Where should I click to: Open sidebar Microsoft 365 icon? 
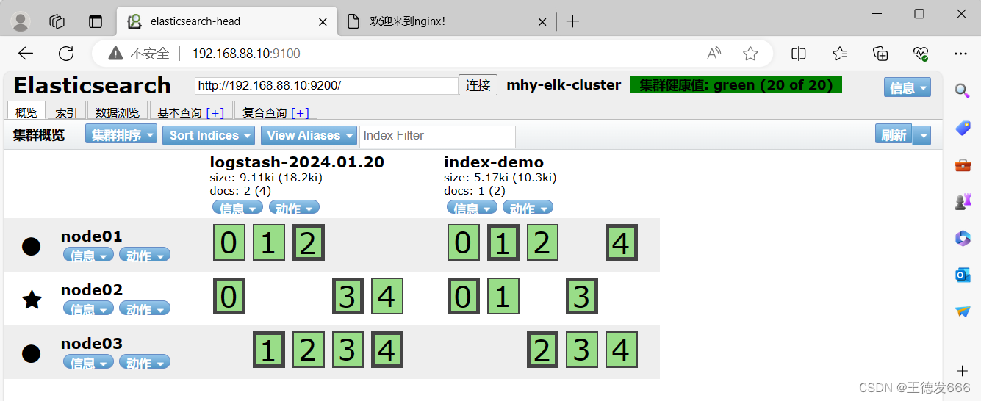(x=963, y=238)
